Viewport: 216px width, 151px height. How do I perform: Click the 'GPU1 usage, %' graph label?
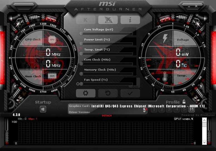(183, 119)
